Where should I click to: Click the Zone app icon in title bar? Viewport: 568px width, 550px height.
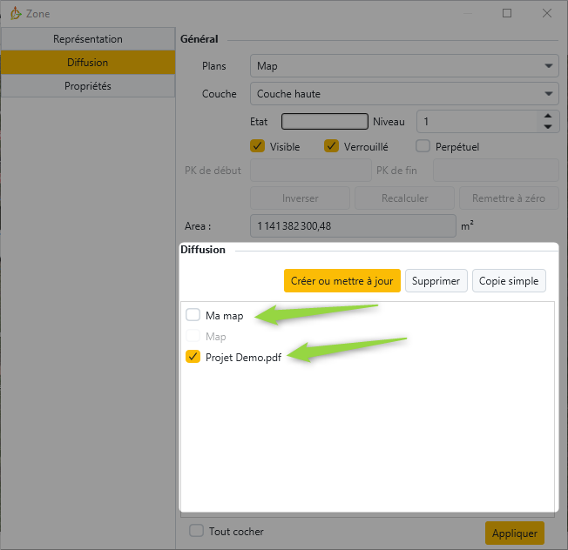15,14
